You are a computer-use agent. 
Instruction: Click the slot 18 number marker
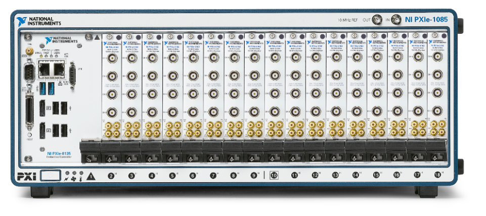pyautogui.click(x=437, y=176)
